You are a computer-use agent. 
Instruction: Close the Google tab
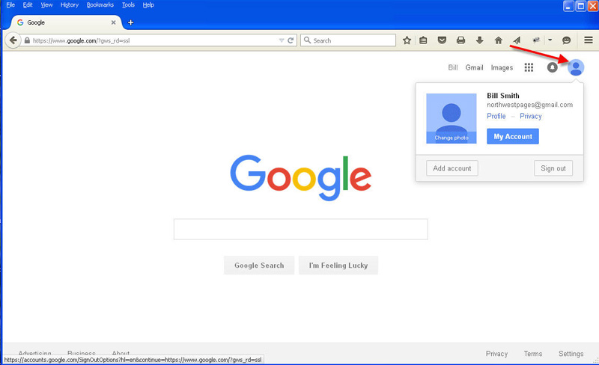114,22
